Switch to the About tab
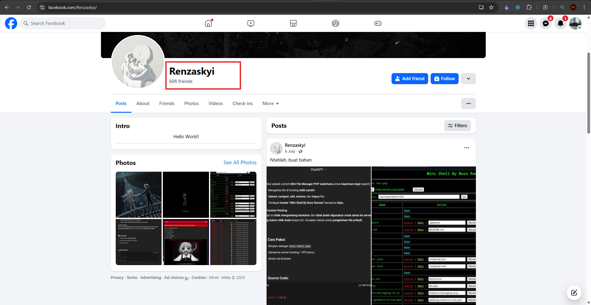Screen dimensions: 591x305 pyautogui.click(x=143, y=104)
